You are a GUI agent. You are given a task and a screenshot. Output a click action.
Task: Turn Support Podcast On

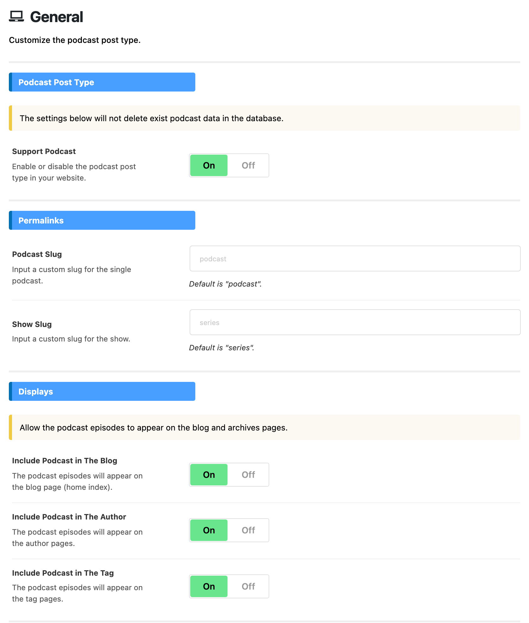tap(209, 165)
